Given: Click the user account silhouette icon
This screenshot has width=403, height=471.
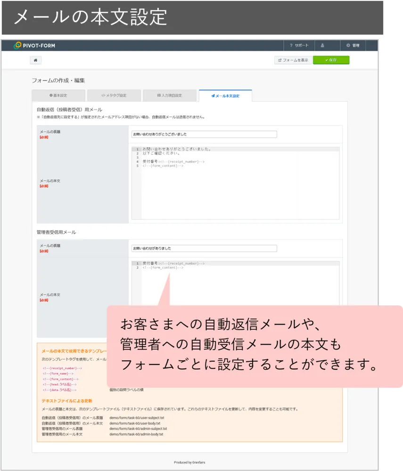Looking at the screenshot, I should [x=322, y=45].
